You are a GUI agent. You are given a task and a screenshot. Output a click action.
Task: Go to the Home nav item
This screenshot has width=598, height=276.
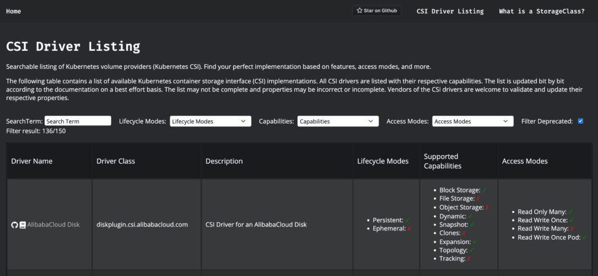tap(13, 11)
